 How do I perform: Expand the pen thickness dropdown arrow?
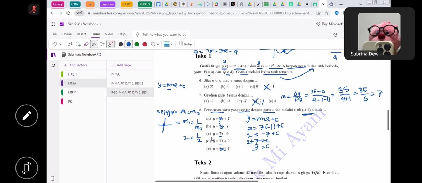coord(172,44)
